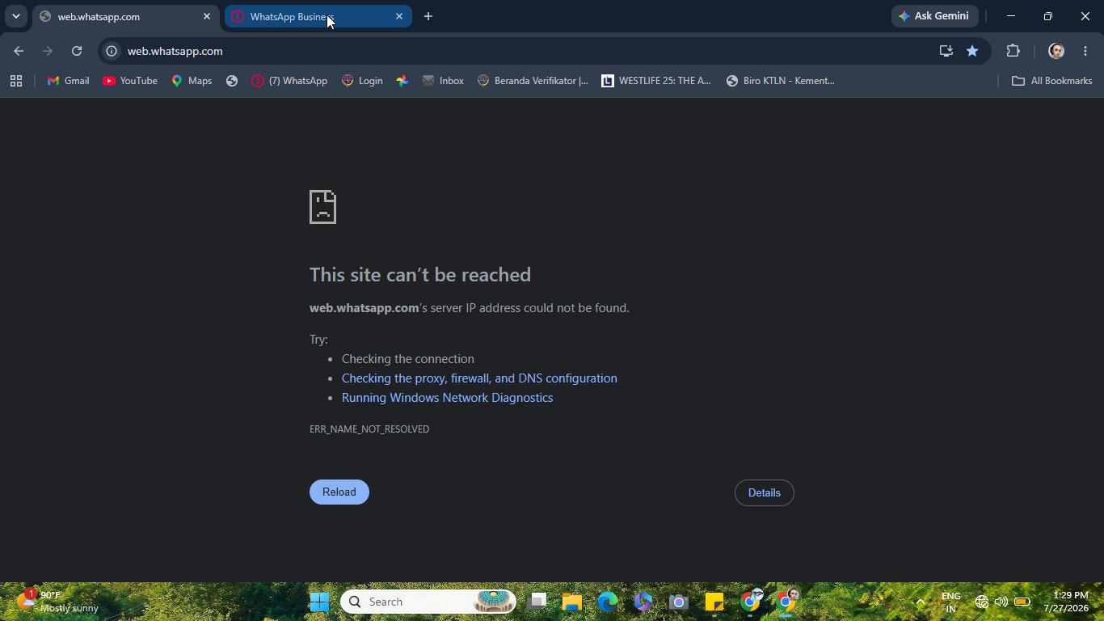Close the web.whatsapp.com tab
The width and height of the screenshot is (1104, 621).
[x=207, y=16]
